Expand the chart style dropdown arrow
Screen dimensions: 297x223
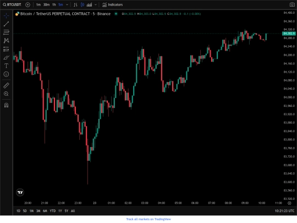[96, 4]
